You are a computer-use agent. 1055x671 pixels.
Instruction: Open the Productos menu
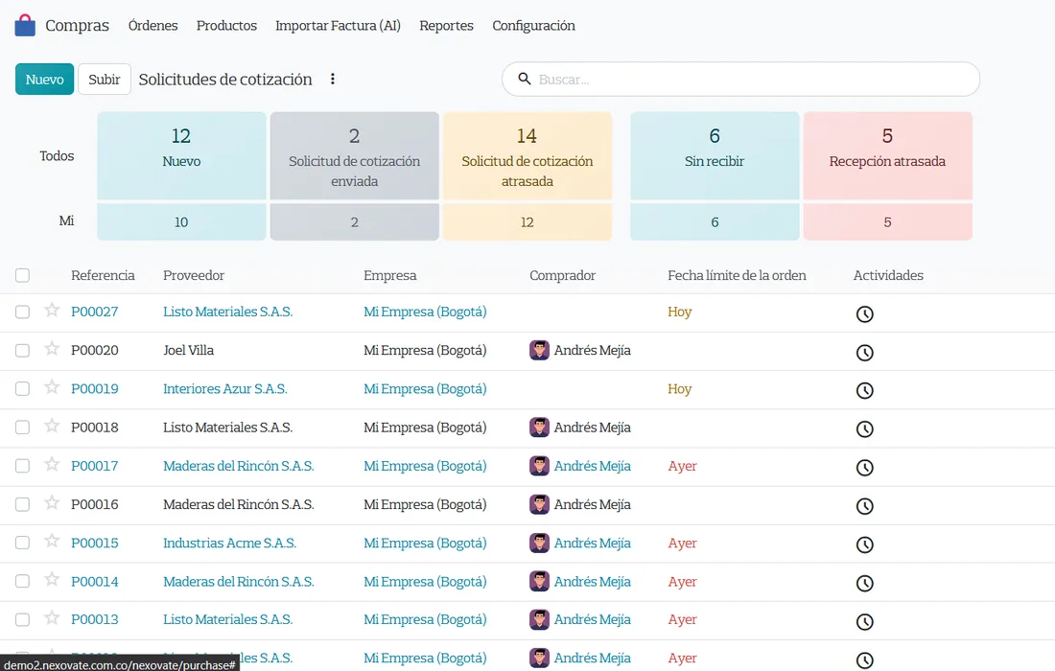226,26
